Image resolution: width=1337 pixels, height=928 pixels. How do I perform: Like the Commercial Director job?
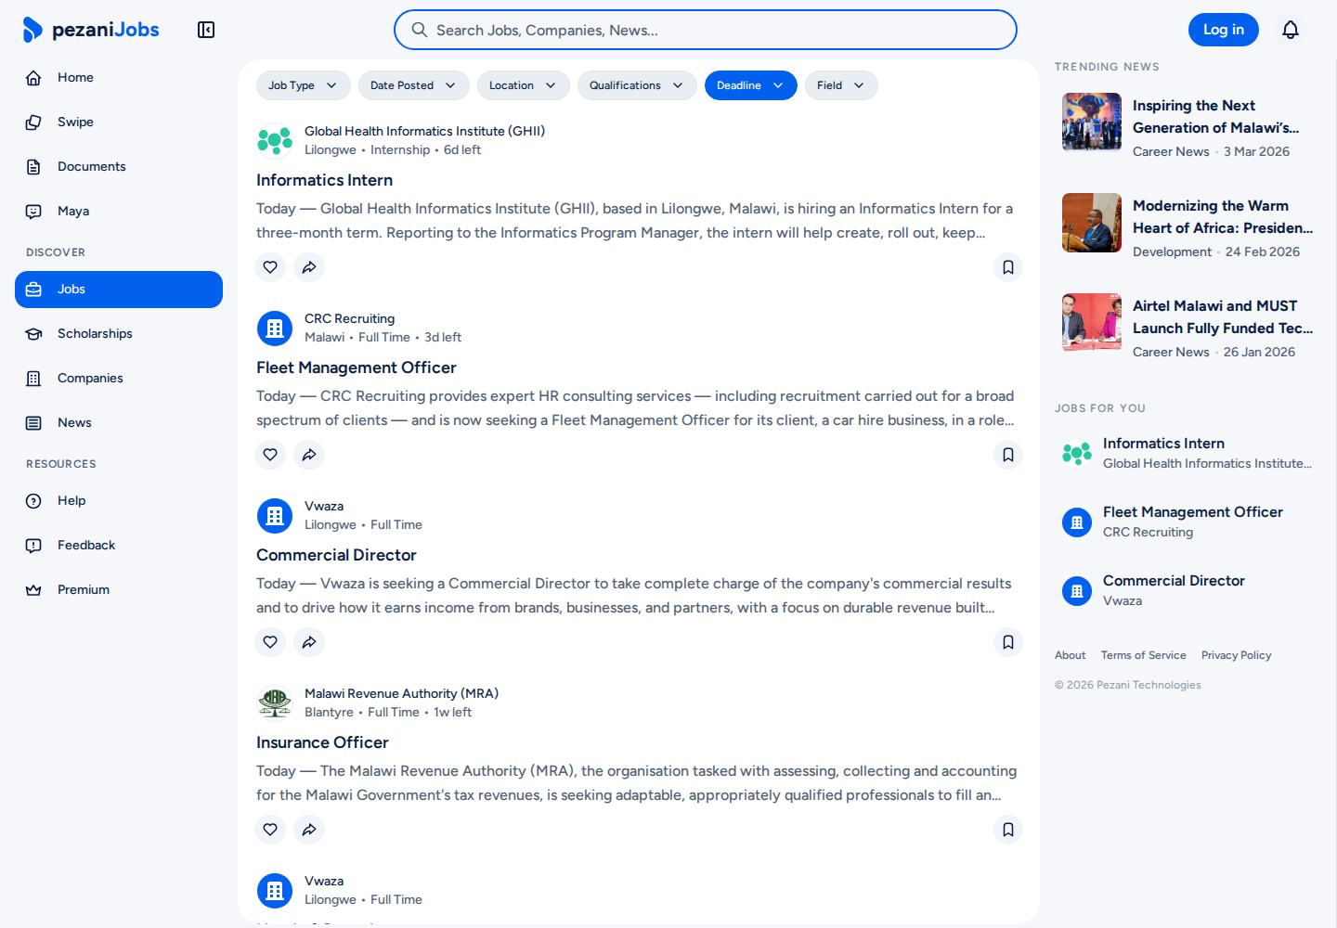[270, 642]
